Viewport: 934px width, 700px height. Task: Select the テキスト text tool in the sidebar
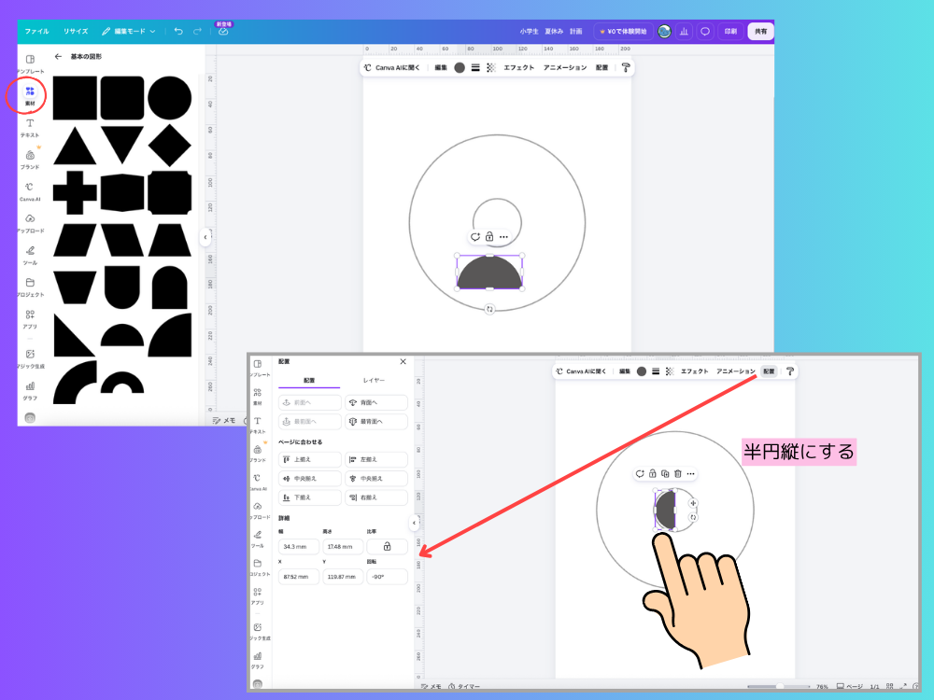(30, 127)
